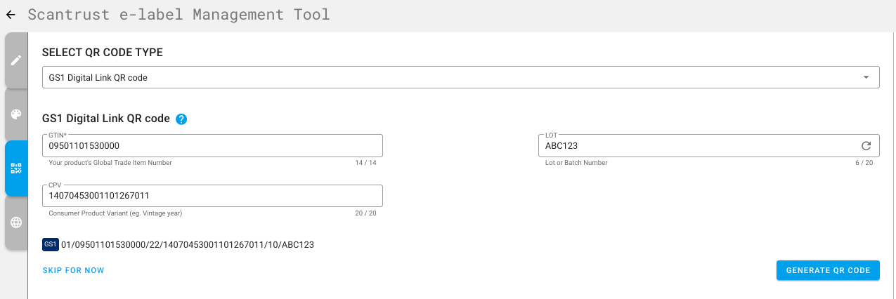The height and width of the screenshot is (299, 896).
Task: Select the QR code sidebar tab
Action: click(15, 168)
